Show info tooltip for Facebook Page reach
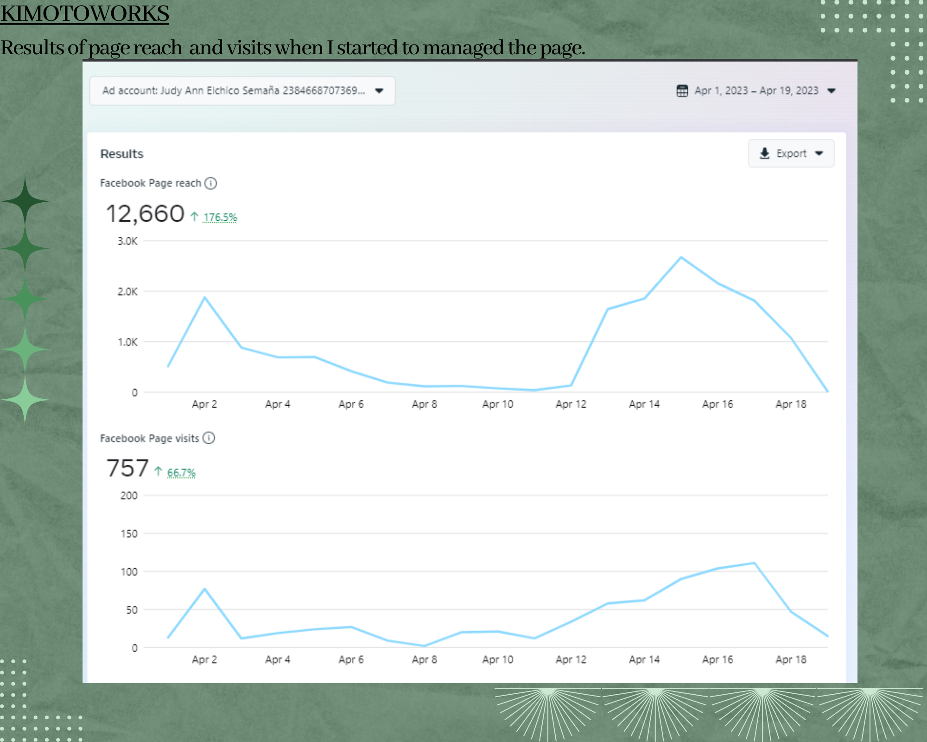Viewport: 927px width, 742px height. [x=211, y=183]
